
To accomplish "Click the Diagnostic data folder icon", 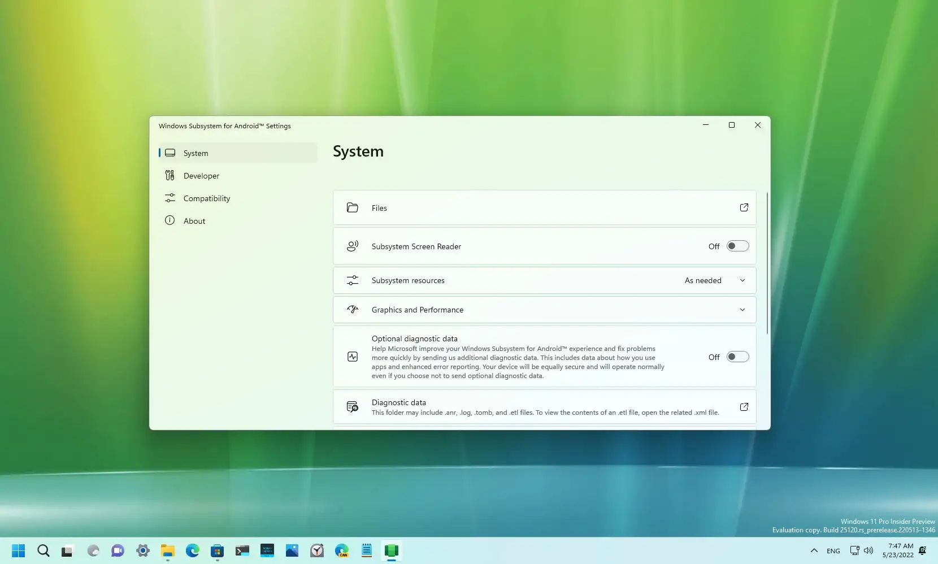I will [352, 406].
